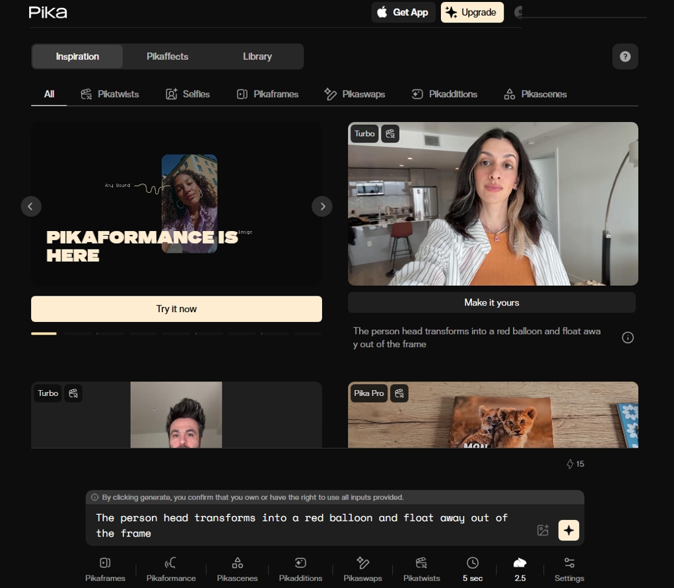Go to previous carousel slide arrow
Screen dimensions: 674x588
pos(31,207)
